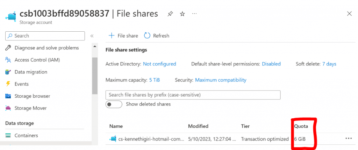Select Storage Mover menu item

pos(30,108)
